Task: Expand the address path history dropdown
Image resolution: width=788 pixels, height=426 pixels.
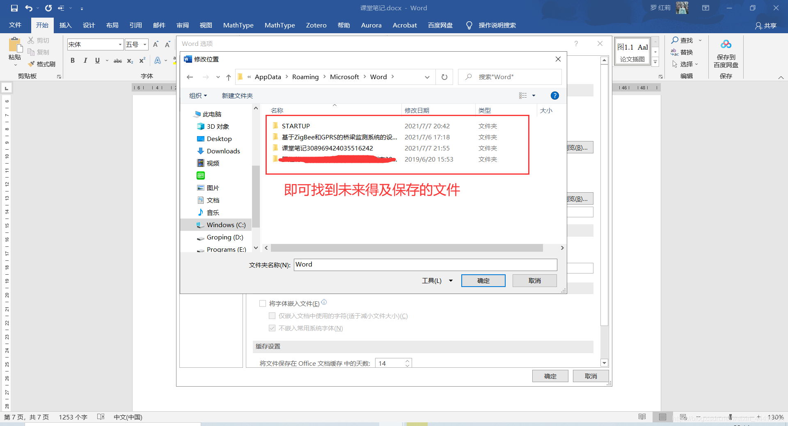Action: coord(427,77)
